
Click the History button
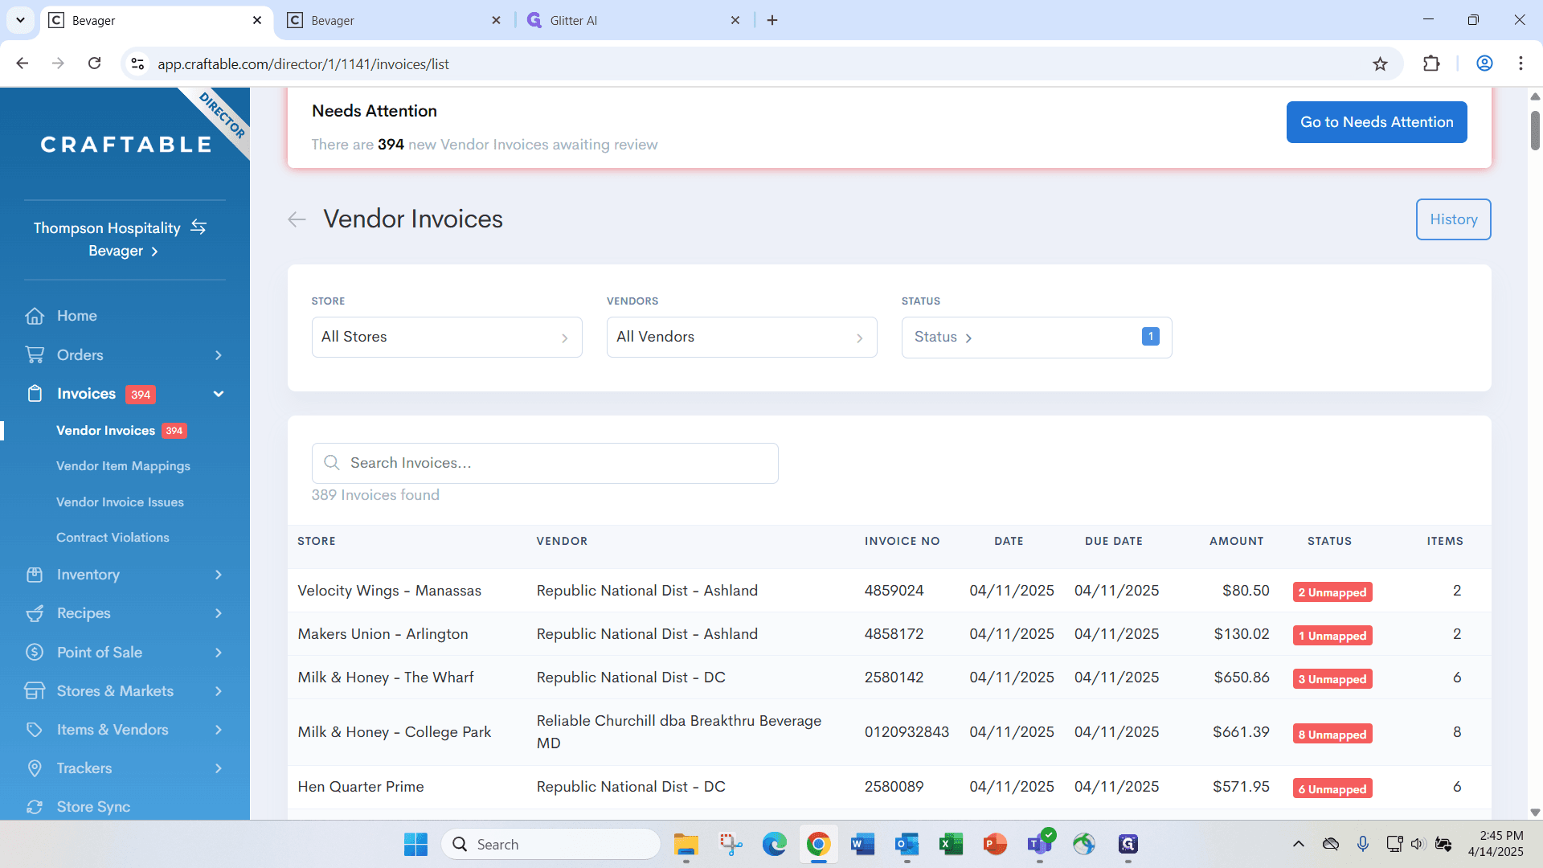coord(1453,219)
